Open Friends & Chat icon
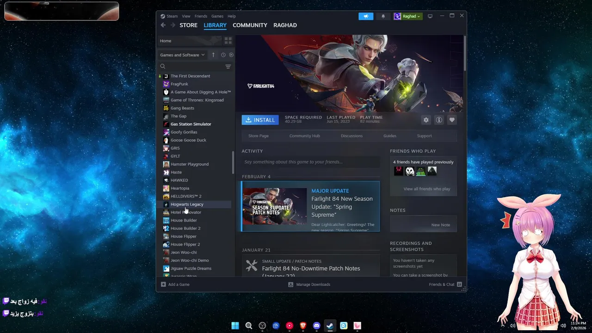Image resolution: width=592 pixels, height=333 pixels. click(x=460, y=284)
